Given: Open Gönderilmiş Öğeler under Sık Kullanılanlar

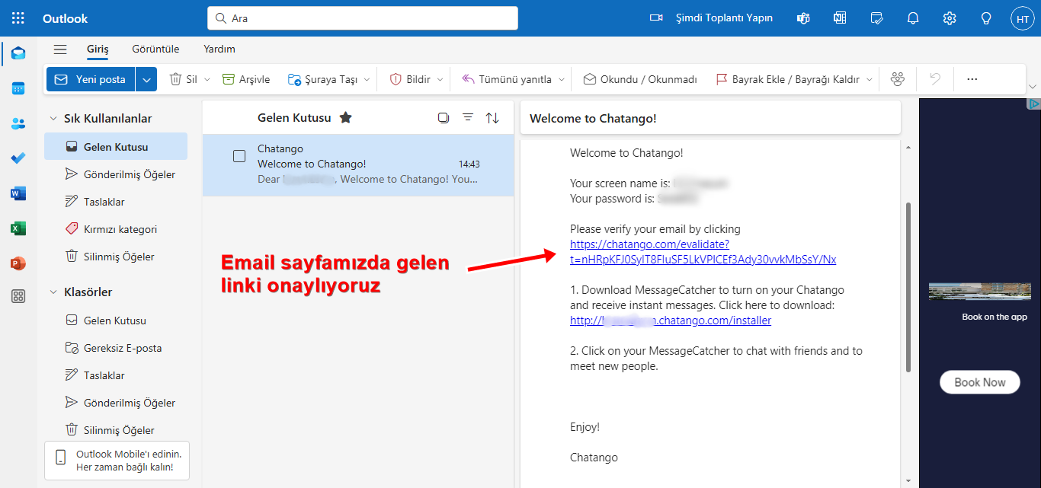Looking at the screenshot, I should click(116, 174).
